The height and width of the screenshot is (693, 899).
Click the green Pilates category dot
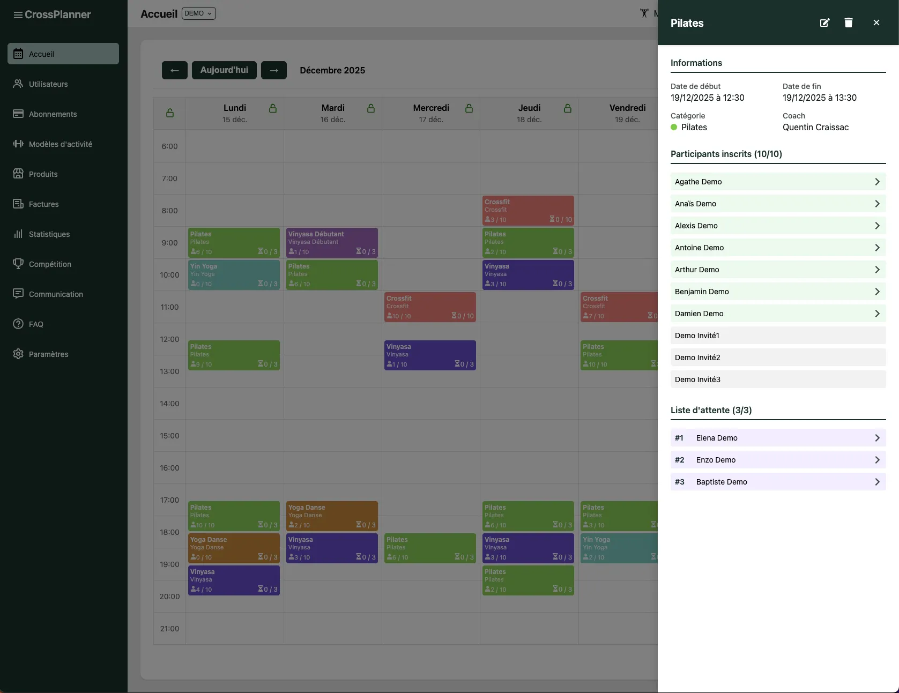point(674,127)
